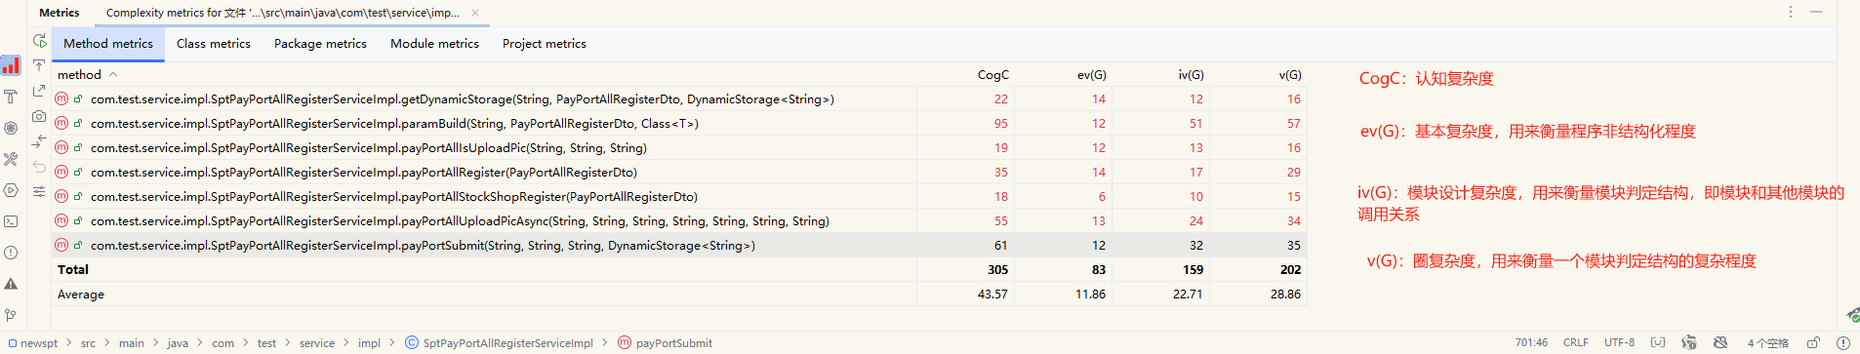Sort by the method column header arrow

click(x=113, y=75)
